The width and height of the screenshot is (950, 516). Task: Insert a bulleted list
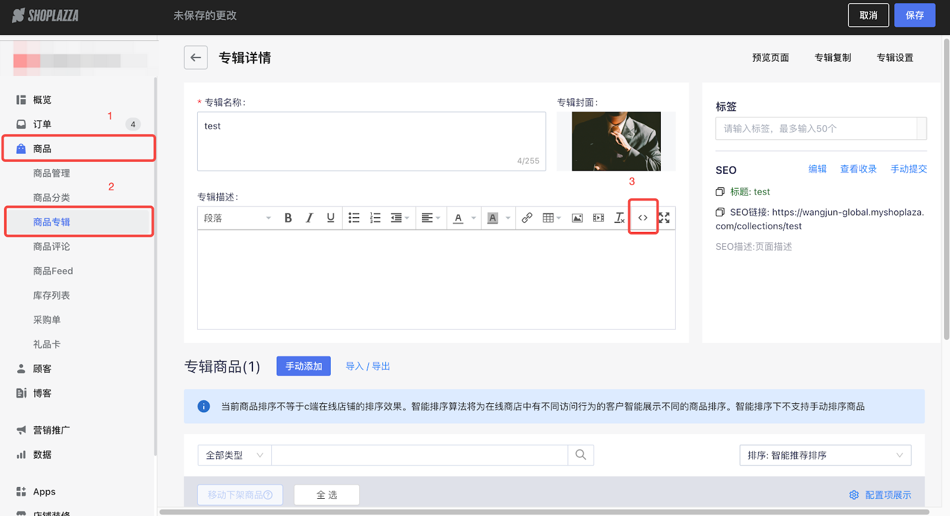[354, 218]
